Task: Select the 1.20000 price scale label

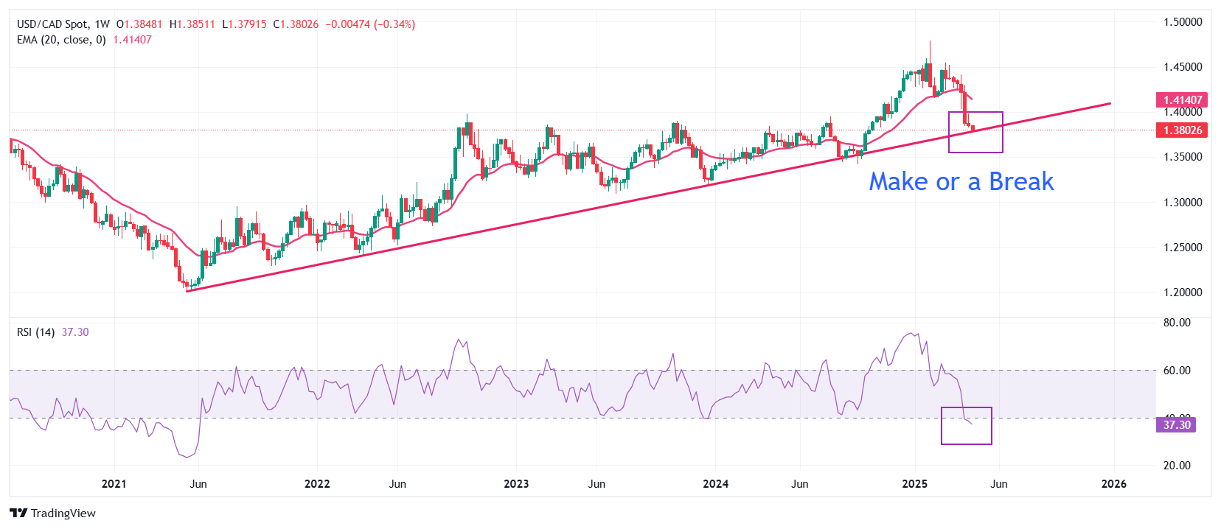Action: click(x=1183, y=292)
